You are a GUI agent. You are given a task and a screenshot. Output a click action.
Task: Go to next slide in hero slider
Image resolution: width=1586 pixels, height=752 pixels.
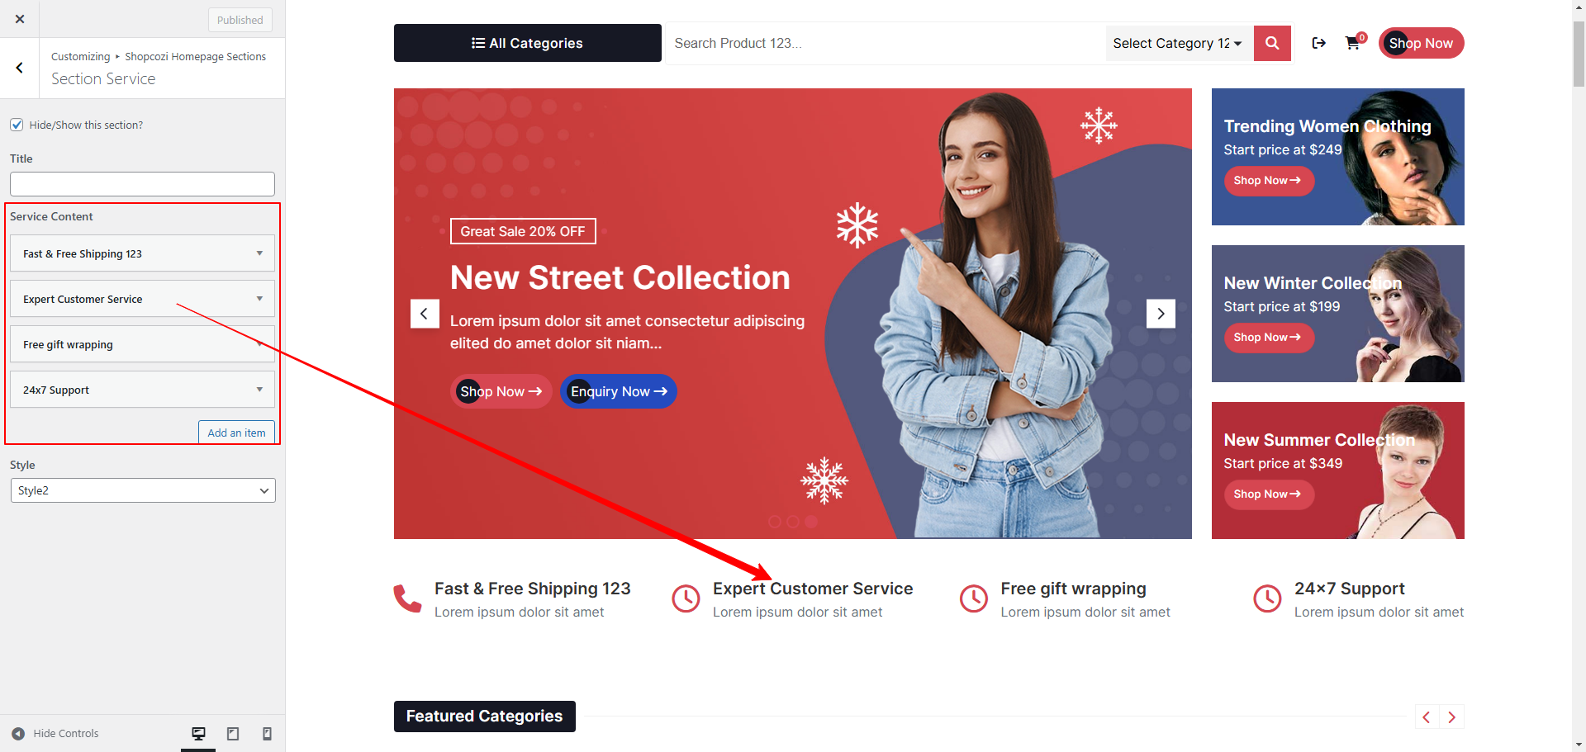point(1161,314)
